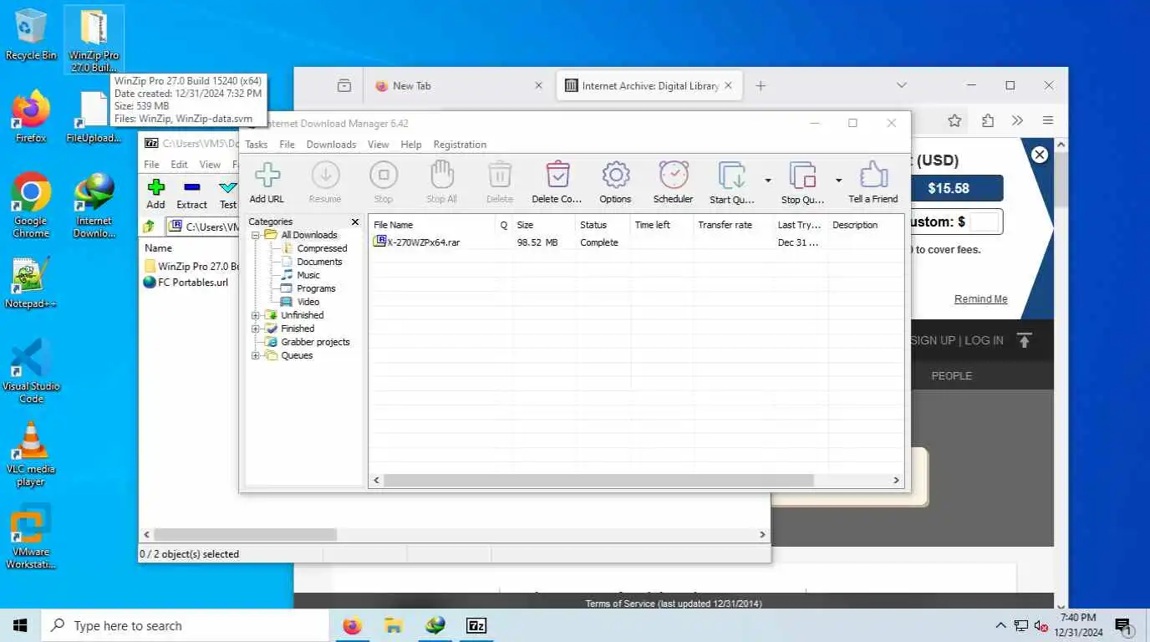This screenshot has height=642, width=1150.
Task: Open the Scheduler clock icon
Action: click(x=674, y=182)
